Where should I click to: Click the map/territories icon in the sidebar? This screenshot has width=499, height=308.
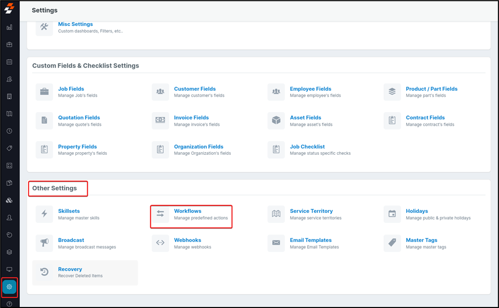[x=9, y=114]
